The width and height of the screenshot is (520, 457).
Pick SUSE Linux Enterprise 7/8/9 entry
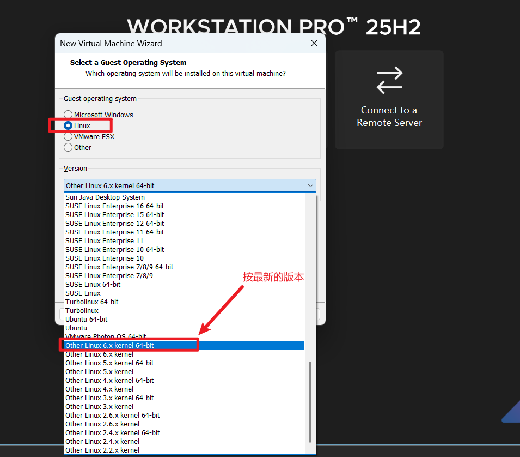point(185,275)
